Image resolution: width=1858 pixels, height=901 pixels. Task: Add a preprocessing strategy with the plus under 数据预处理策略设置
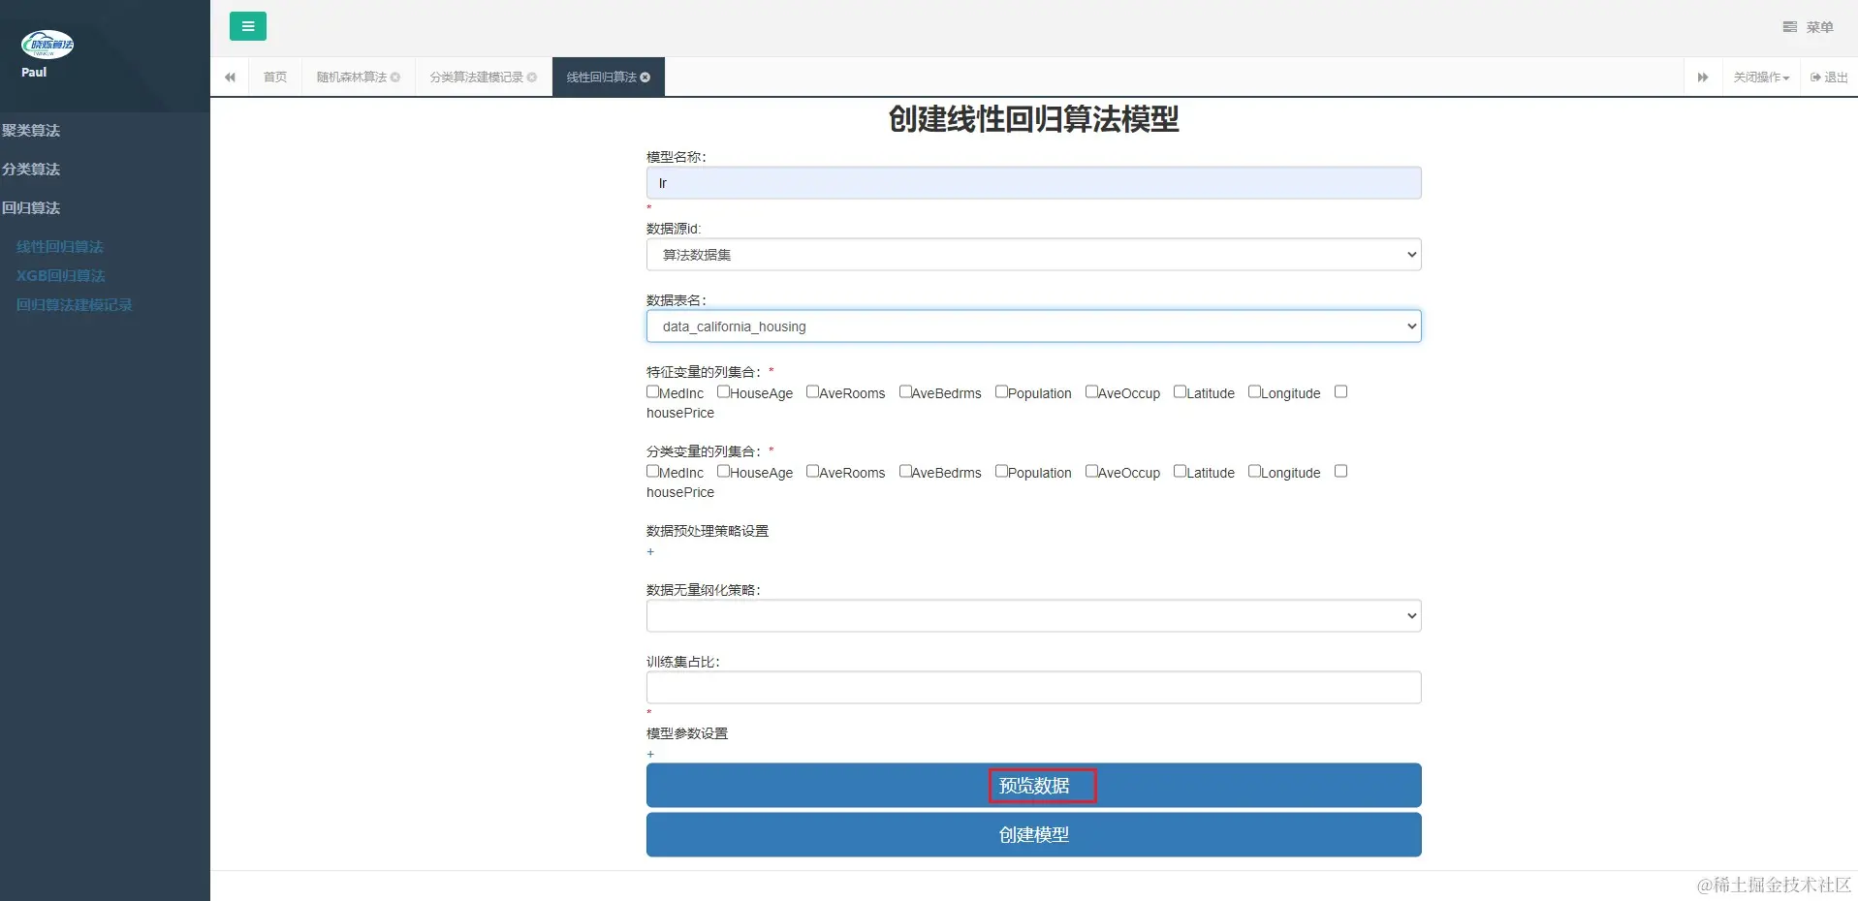[650, 552]
